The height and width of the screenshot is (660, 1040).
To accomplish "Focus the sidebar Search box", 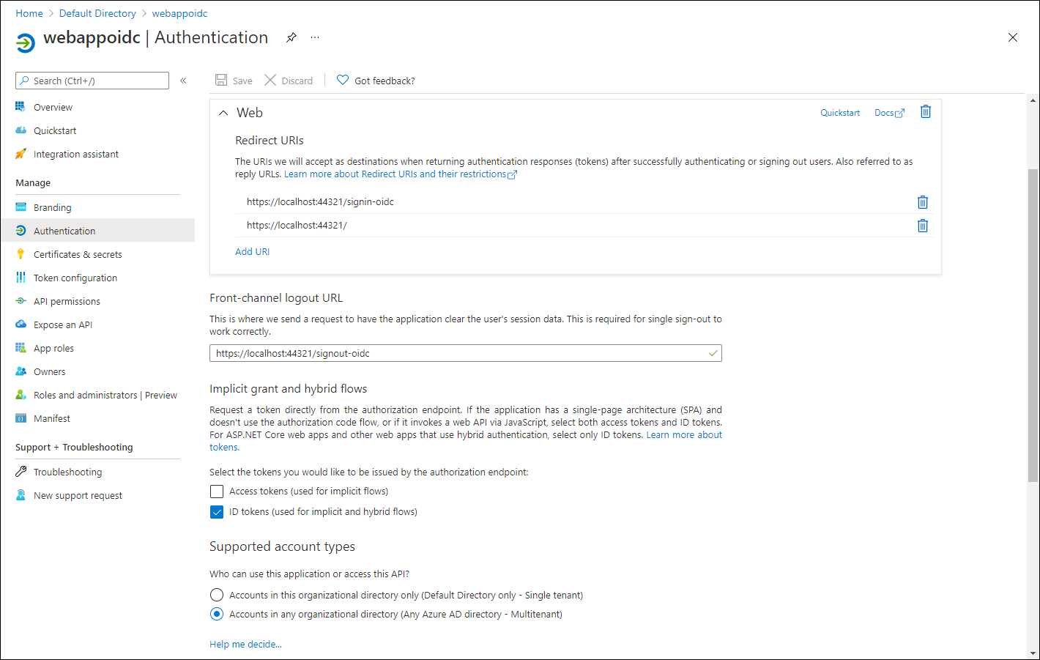I will [92, 81].
